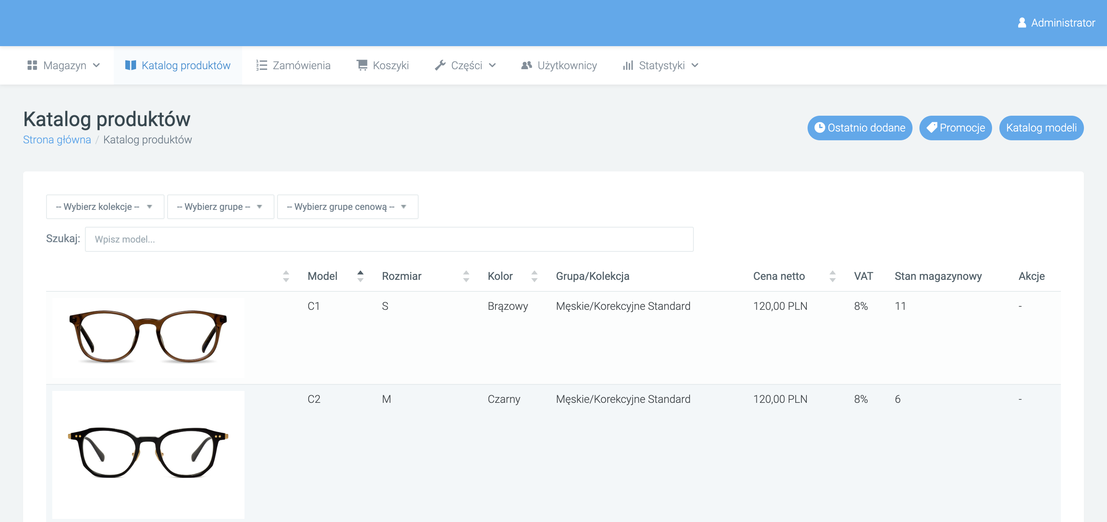Expand the Wybierz grupe cenową dropdown
Image resolution: width=1107 pixels, height=522 pixels.
[347, 207]
